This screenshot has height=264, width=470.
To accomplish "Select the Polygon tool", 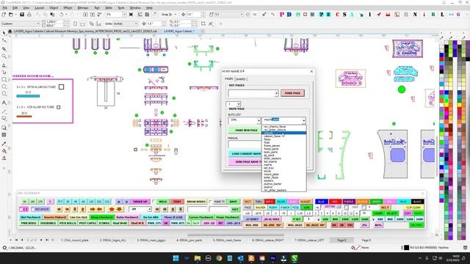I will 4,94.
